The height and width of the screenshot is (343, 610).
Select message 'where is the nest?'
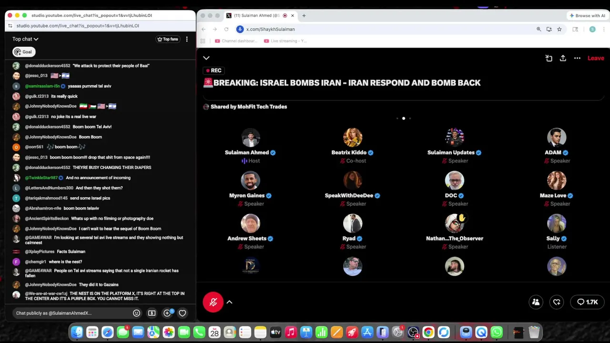click(x=65, y=262)
